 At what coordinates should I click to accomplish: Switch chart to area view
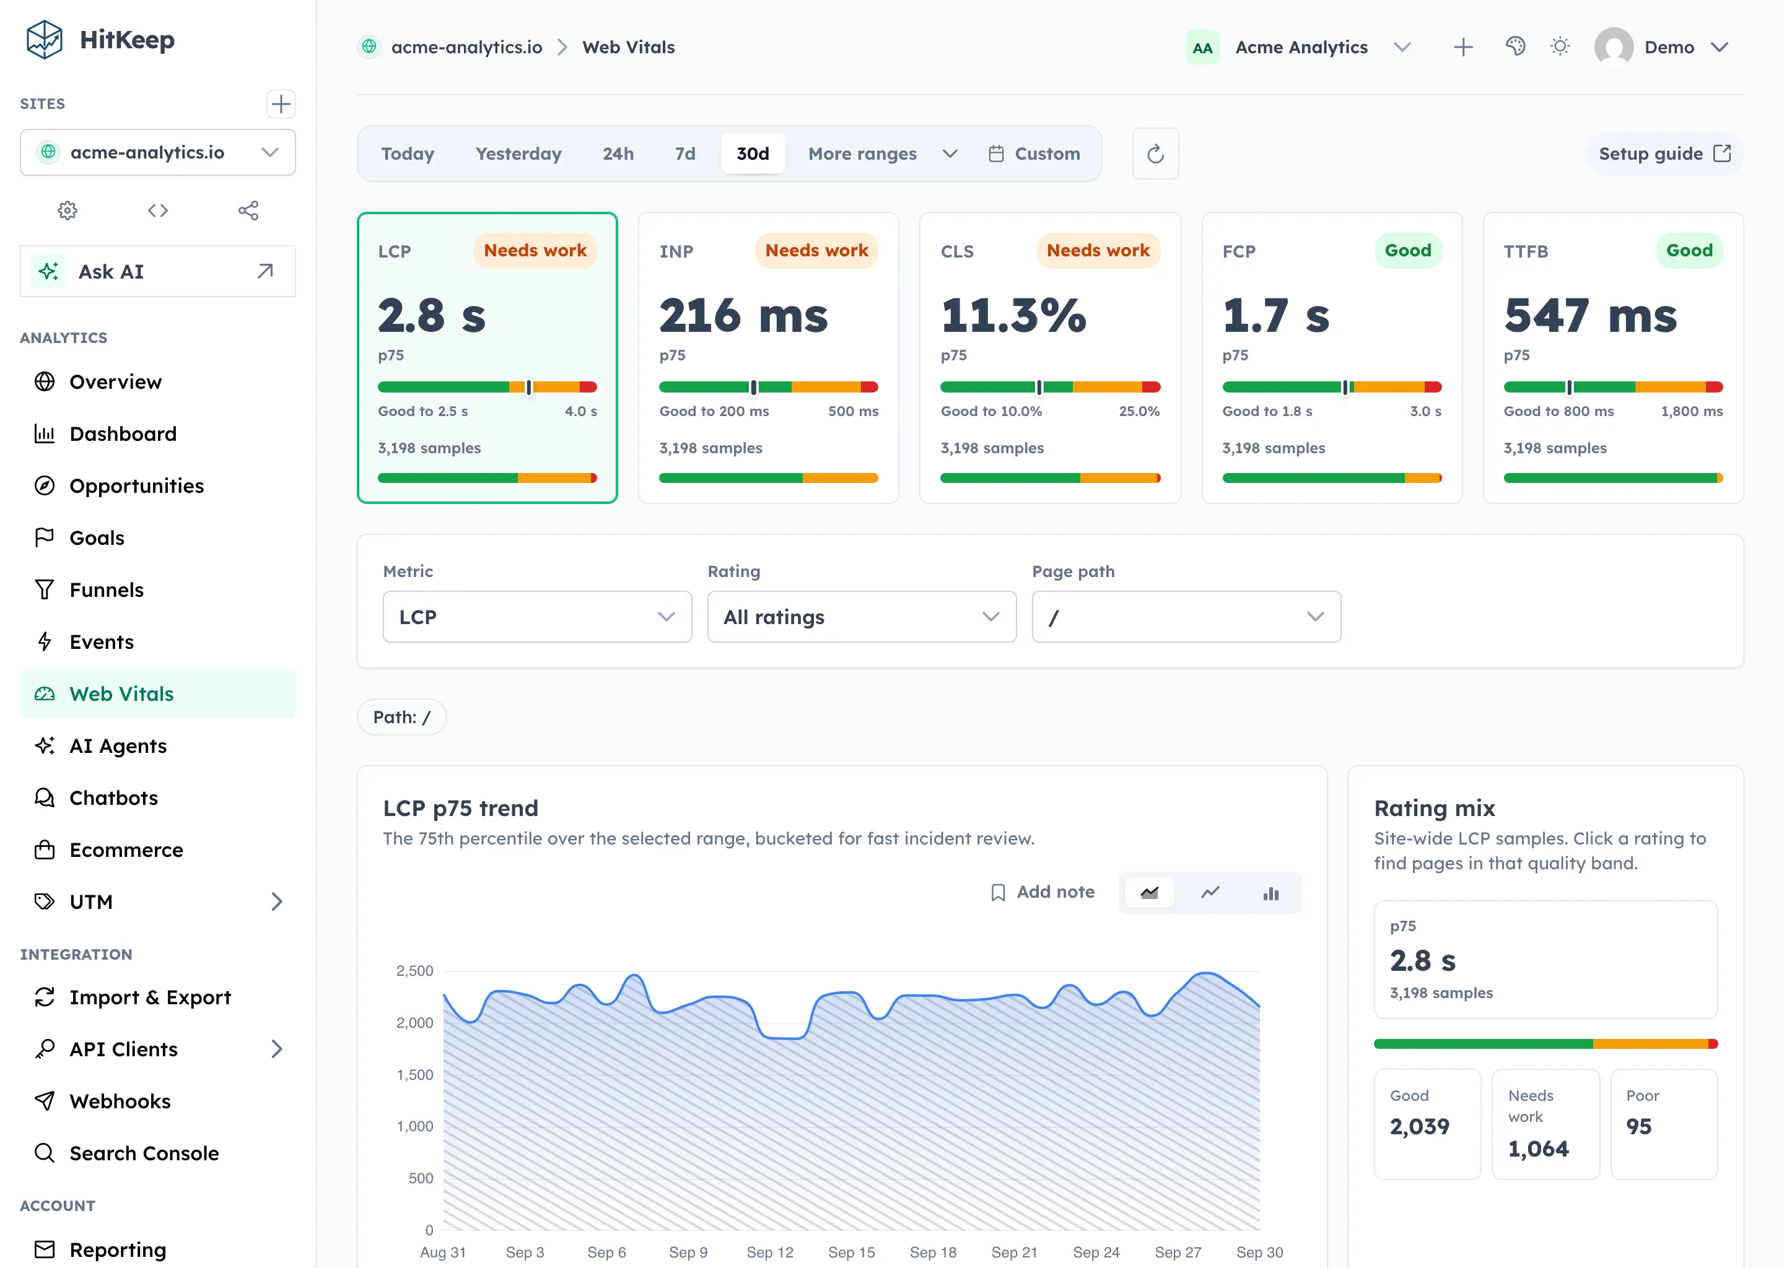pyautogui.click(x=1149, y=892)
